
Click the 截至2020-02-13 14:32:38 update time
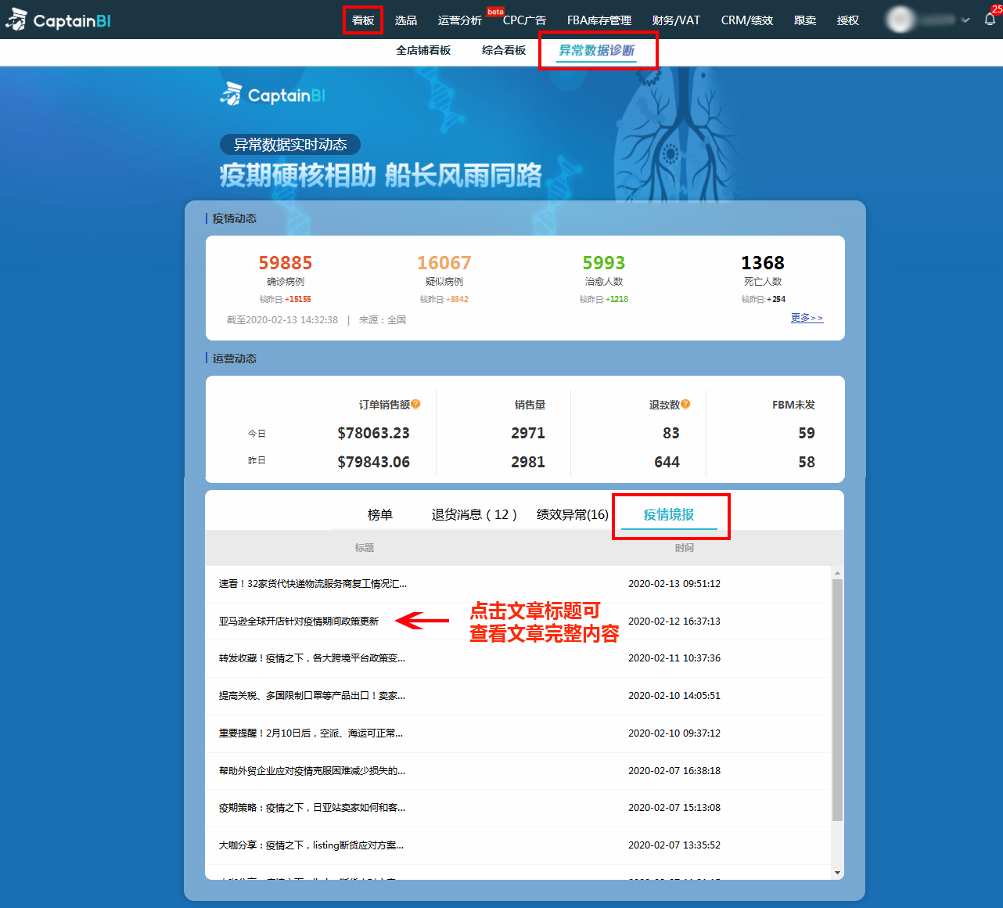[x=282, y=320]
